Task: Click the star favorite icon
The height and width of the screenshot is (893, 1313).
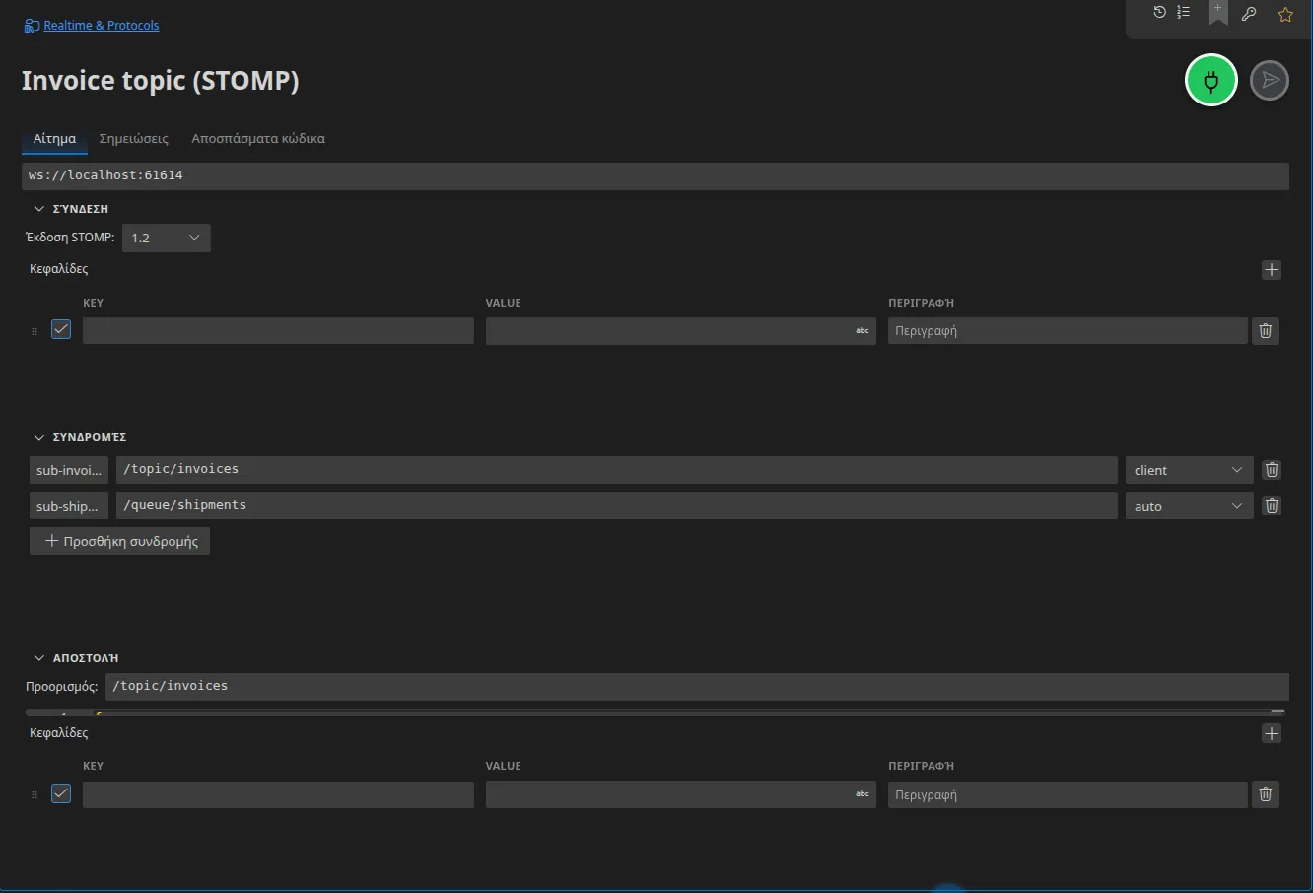Action: 1285,14
